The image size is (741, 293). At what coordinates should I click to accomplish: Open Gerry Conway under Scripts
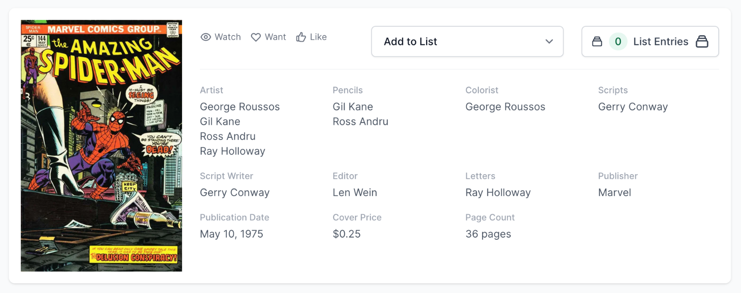(633, 107)
